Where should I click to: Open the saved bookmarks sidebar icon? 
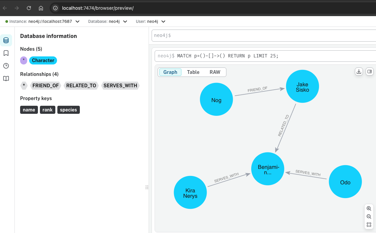[6, 53]
